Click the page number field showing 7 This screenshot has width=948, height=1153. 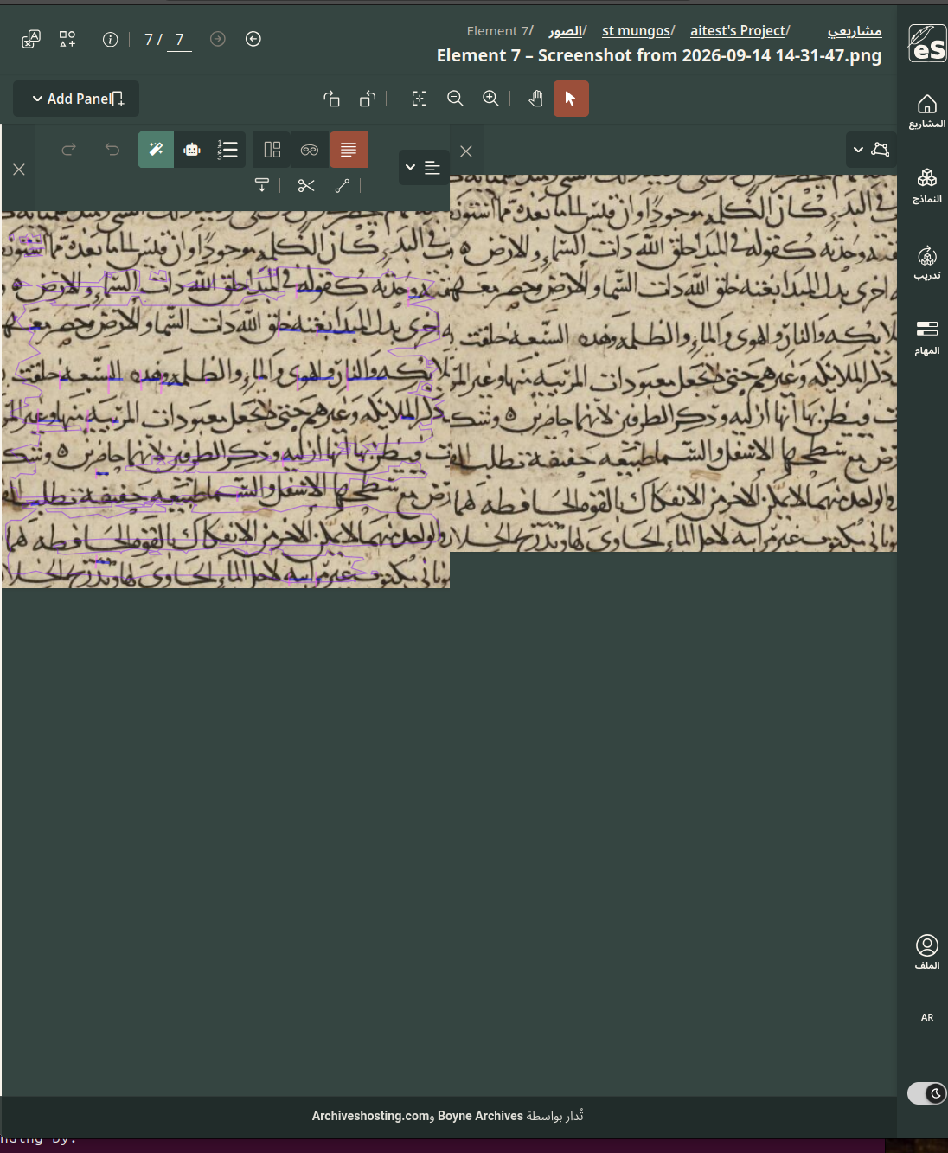pyautogui.click(x=179, y=40)
